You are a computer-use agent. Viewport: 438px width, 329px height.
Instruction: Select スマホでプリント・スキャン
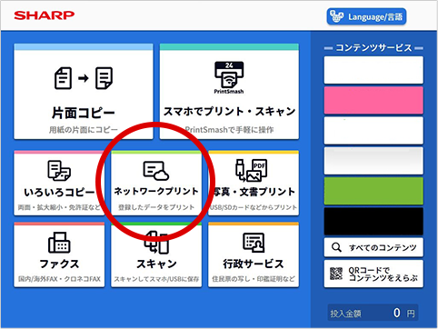coord(229,92)
